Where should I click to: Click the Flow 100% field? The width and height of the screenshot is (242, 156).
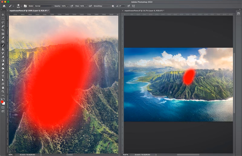82,6
